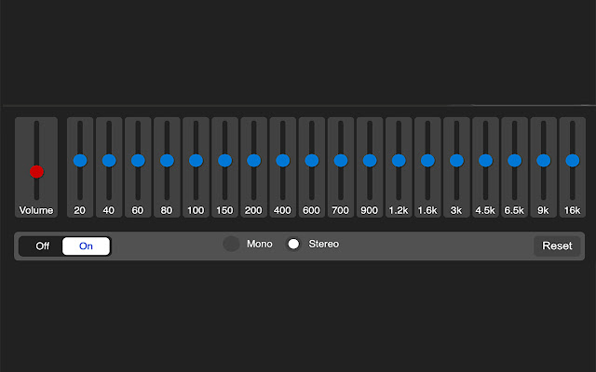The width and height of the screenshot is (596, 372).
Task: Click the red Volume slider knob
Action: [x=36, y=171]
